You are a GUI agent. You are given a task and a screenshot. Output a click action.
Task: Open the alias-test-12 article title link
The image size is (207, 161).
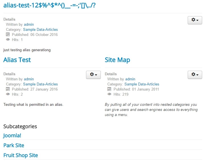coord(49,6)
